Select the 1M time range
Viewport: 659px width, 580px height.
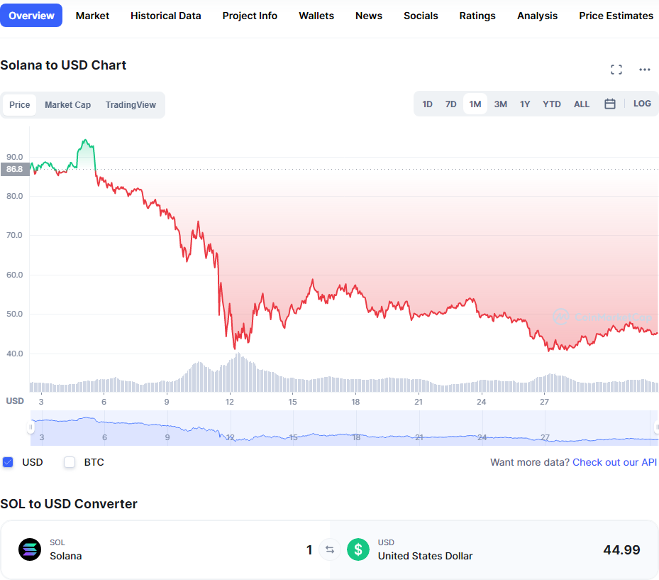coord(475,104)
